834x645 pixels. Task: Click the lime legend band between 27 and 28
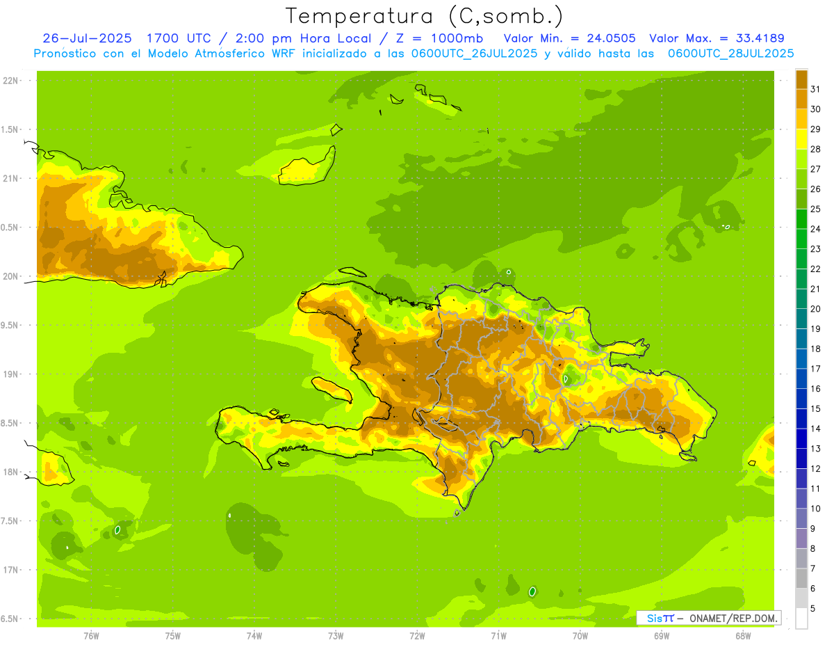801,159
